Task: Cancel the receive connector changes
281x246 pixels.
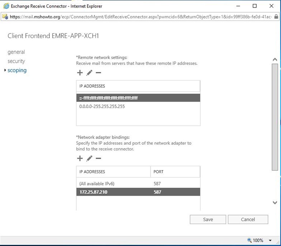Action: pos(248,219)
